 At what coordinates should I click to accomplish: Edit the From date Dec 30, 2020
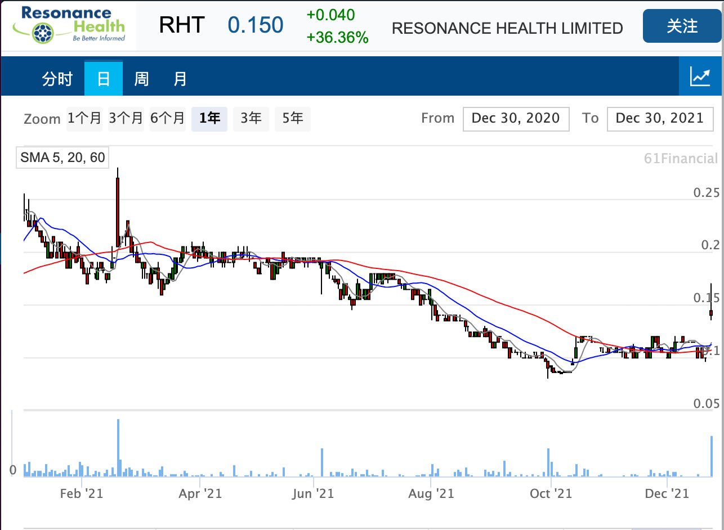point(516,119)
